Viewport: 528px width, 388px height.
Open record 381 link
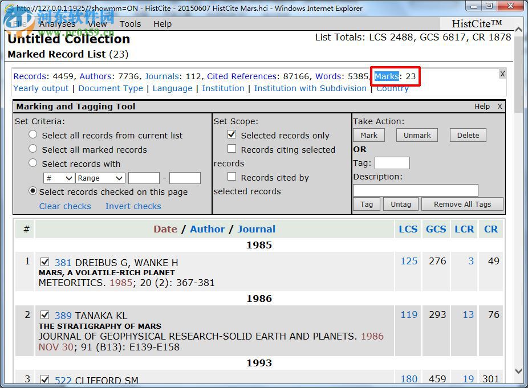pos(63,263)
